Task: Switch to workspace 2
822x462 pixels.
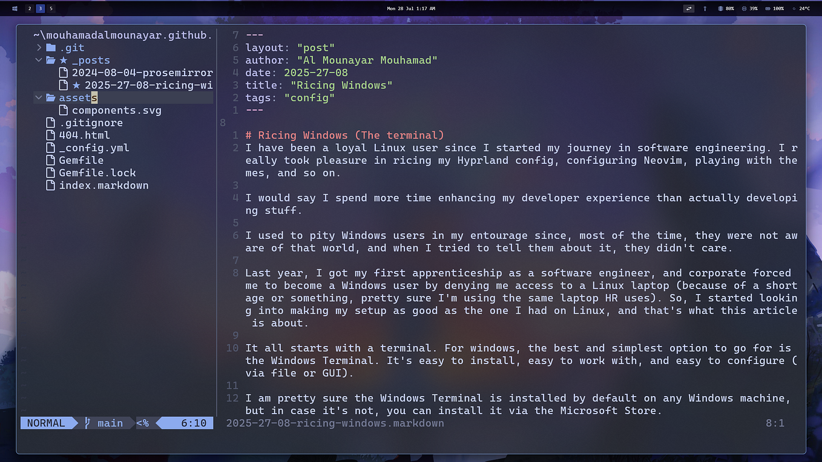Action: pos(29,8)
